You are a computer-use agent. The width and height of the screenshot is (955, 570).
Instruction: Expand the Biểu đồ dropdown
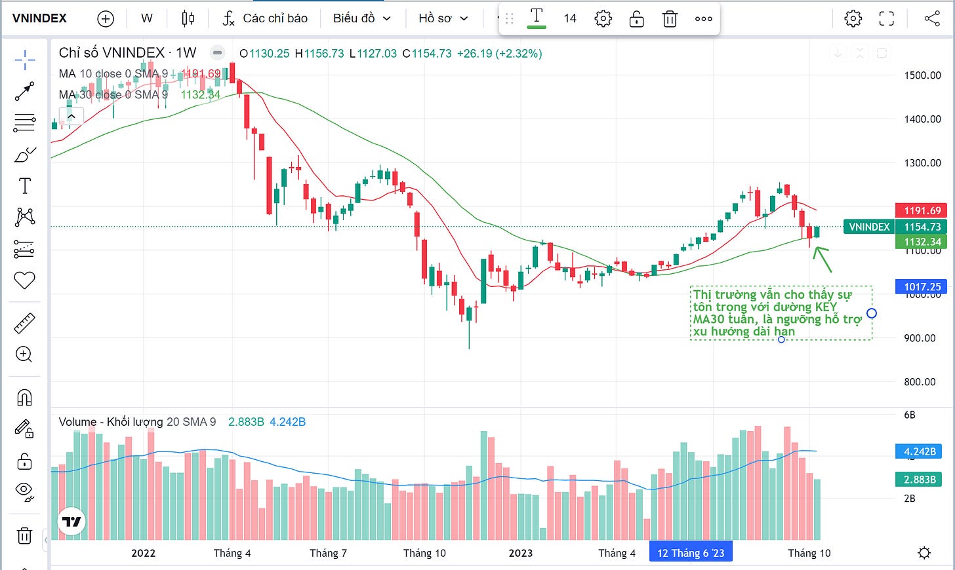click(361, 18)
